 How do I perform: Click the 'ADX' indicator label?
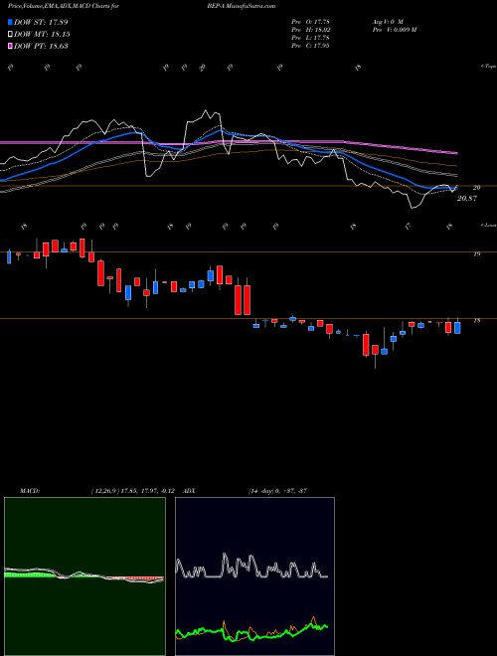coord(189,491)
